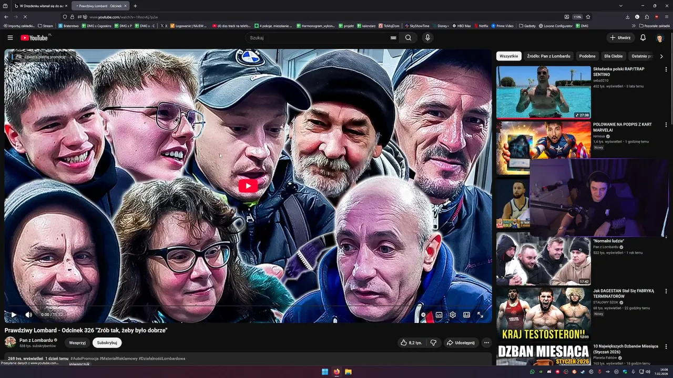Toggle subtitles with the captions icon

click(439, 314)
